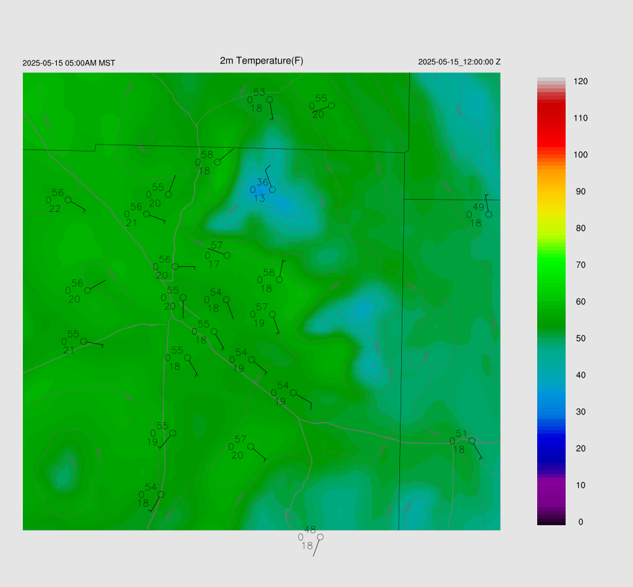Click the colorbar label "80"
Viewport: 633px width, 587px height.
tap(580, 228)
